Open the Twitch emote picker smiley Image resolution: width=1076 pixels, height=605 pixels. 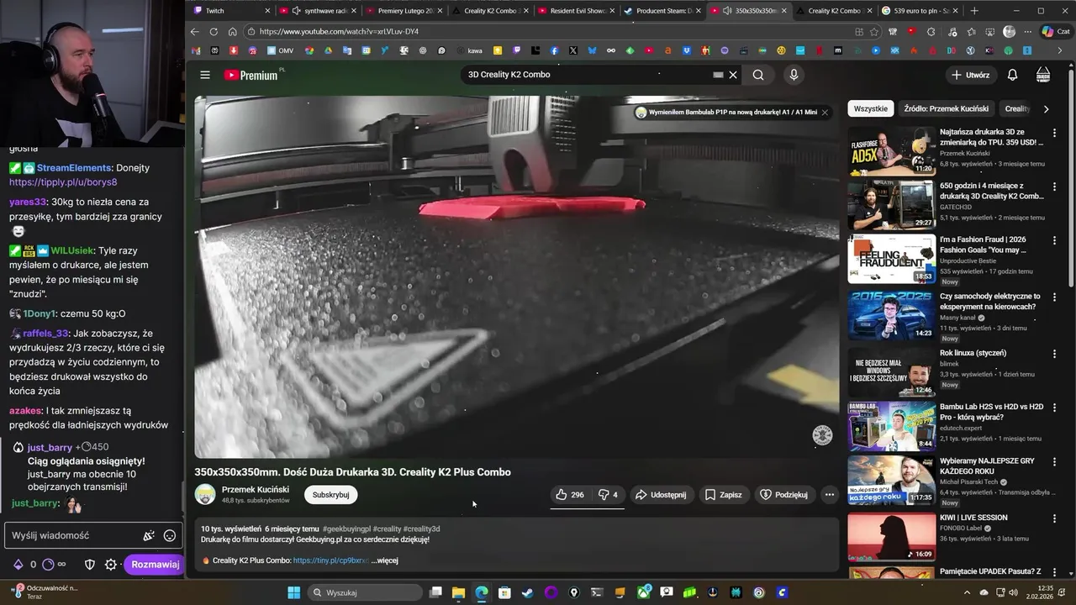tap(170, 535)
